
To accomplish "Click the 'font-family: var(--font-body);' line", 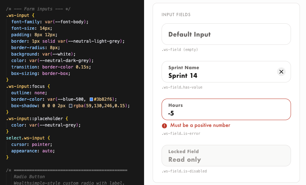I will tap(50, 22).
